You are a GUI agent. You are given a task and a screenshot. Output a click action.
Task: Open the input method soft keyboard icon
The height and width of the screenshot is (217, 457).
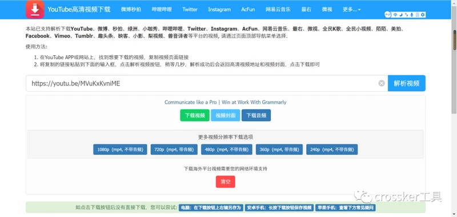coord(418,15)
